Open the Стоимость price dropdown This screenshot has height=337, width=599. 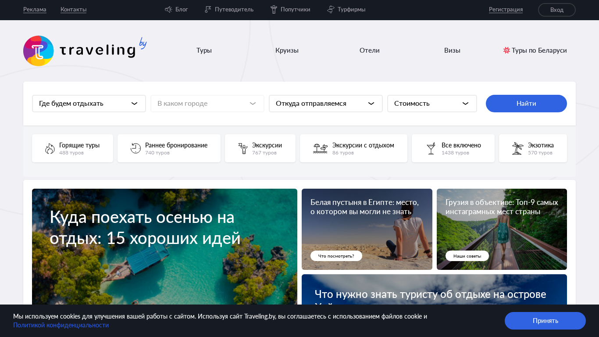pyautogui.click(x=432, y=104)
